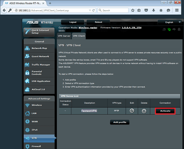184x149 pixels.
Task: Open Network Map in sidebar
Action: tap(39, 48)
